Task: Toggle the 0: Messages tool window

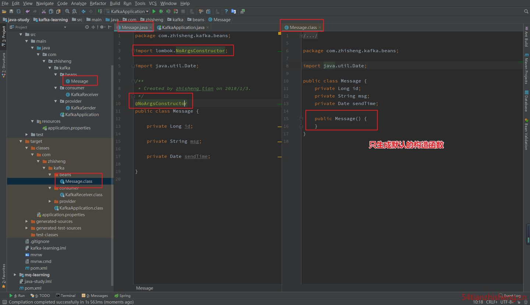Action: point(95,295)
